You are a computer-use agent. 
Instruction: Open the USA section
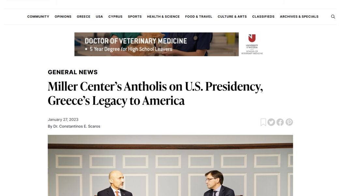tap(99, 17)
